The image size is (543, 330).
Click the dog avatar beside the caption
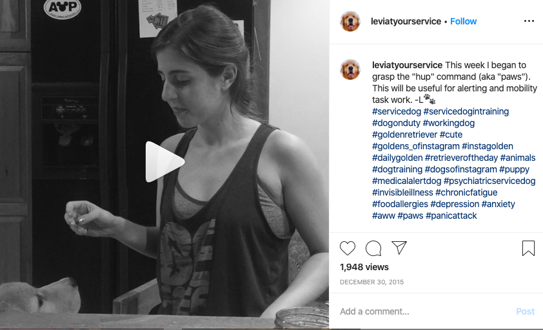click(x=350, y=69)
